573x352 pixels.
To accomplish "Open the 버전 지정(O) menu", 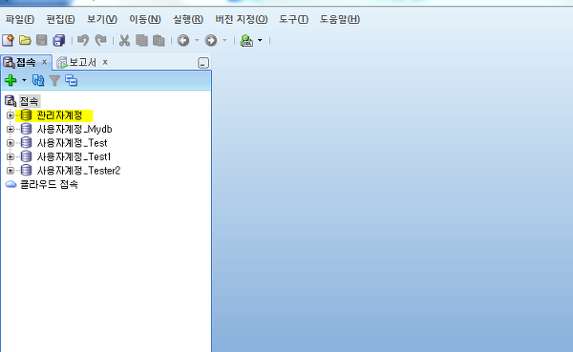I will click(x=242, y=19).
